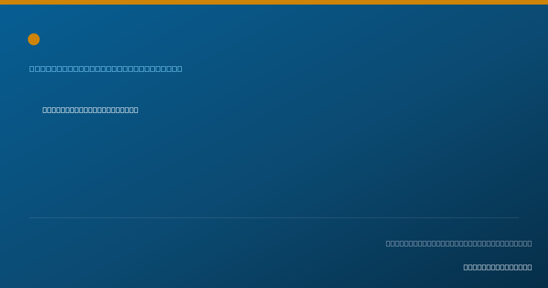Click the thin horizontal divider line
The width and height of the screenshot is (548, 288).
pos(274,218)
